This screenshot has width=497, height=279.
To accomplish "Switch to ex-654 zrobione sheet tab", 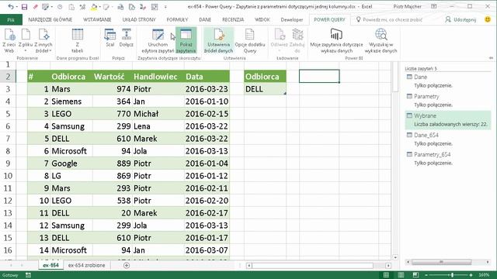I will coord(86,265).
